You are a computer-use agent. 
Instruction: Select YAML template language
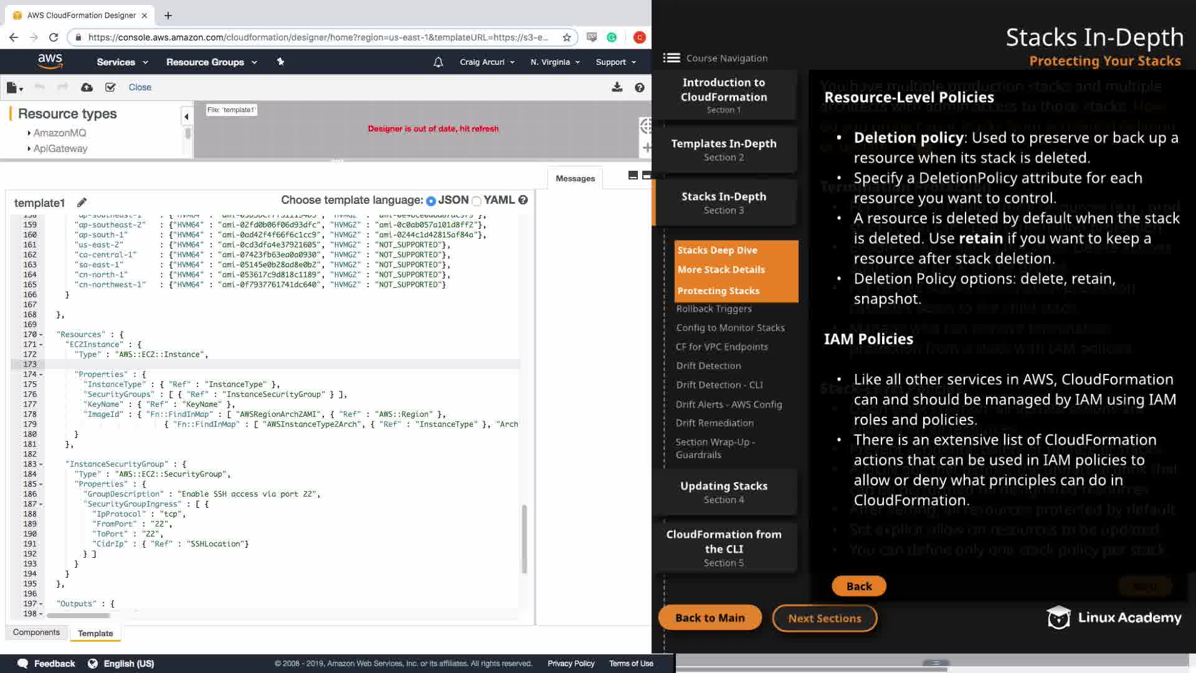click(x=477, y=201)
